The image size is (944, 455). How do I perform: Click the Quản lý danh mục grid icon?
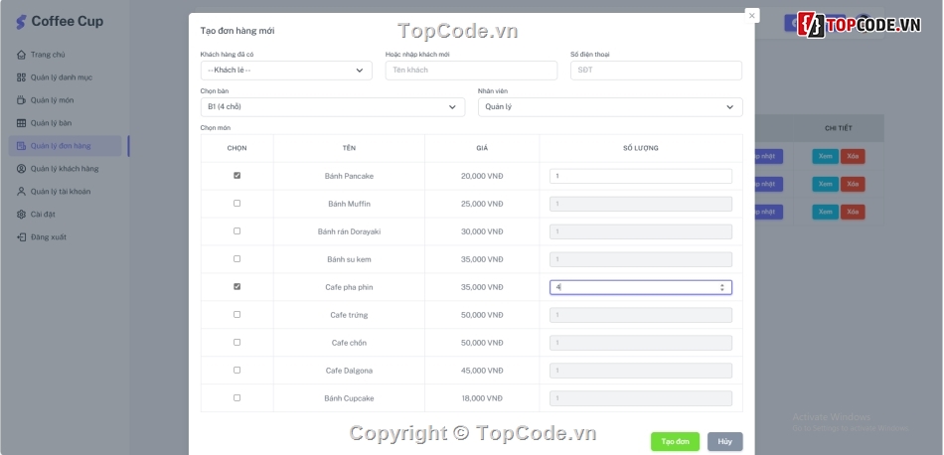pyautogui.click(x=21, y=77)
